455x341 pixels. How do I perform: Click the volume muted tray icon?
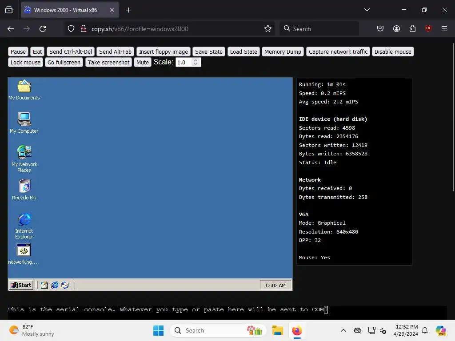pyautogui.click(x=383, y=330)
